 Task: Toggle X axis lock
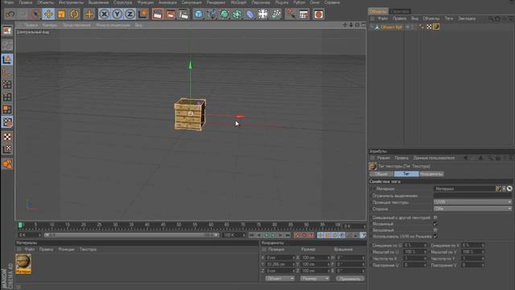coord(104,14)
